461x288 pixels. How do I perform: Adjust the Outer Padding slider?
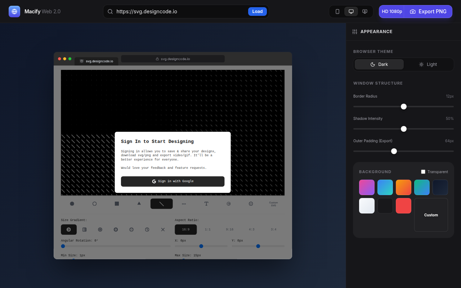[403, 151]
